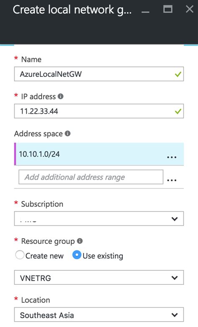Select the Create new radio button
The width and height of the screenshot is (198, 327).
click(20, 255)
